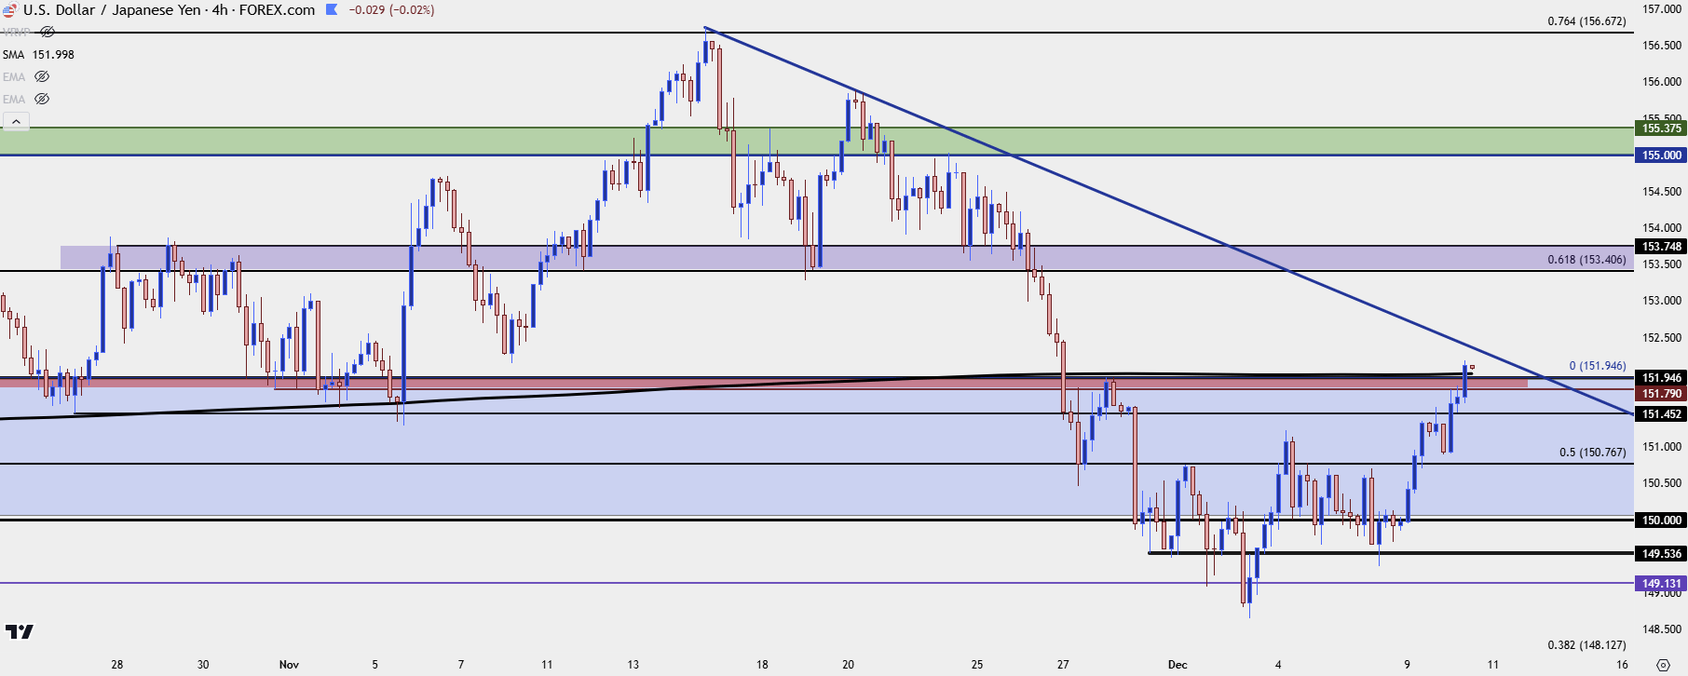Select the 155.375 green price label
Viewport: 1688px width, 676px height.
click(x=1661, y=128)
